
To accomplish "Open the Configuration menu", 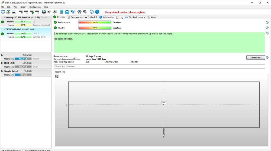I will point(35,7).
